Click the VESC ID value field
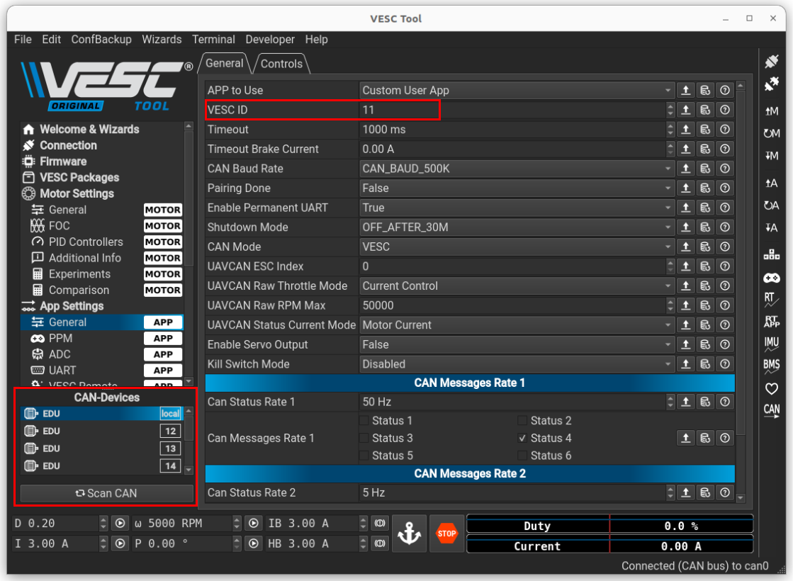793x581 pixels. point(510,110)
